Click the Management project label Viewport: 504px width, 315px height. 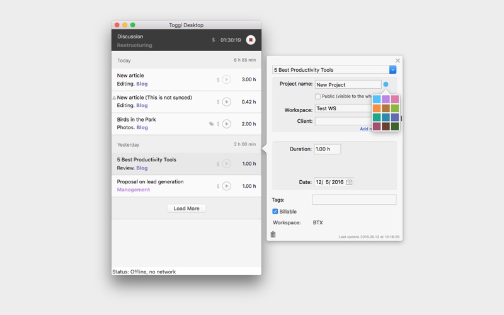(x=134, y=190)
